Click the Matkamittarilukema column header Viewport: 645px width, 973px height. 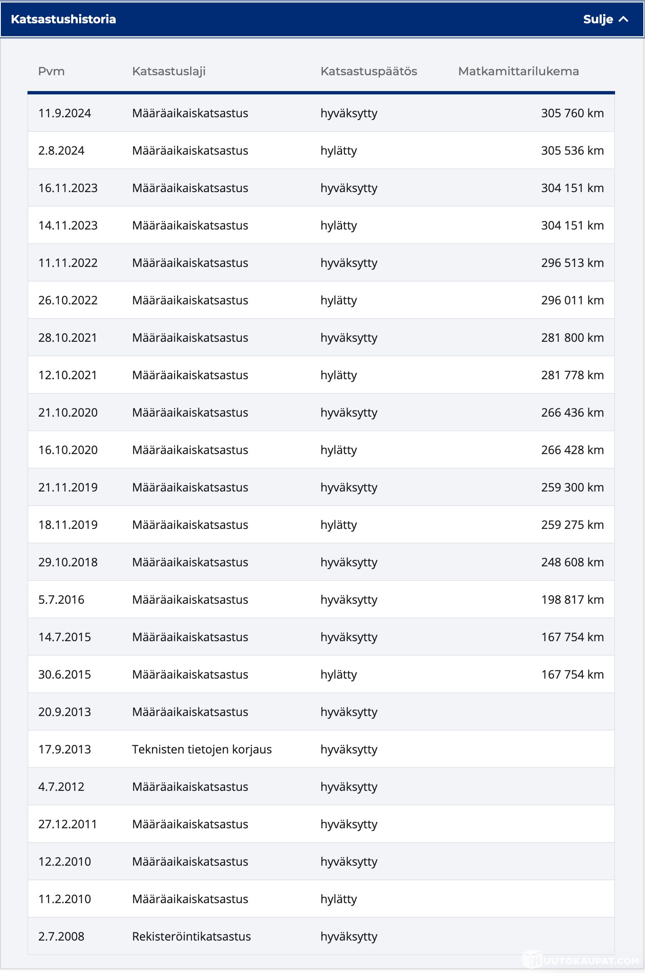coord(518,71)
